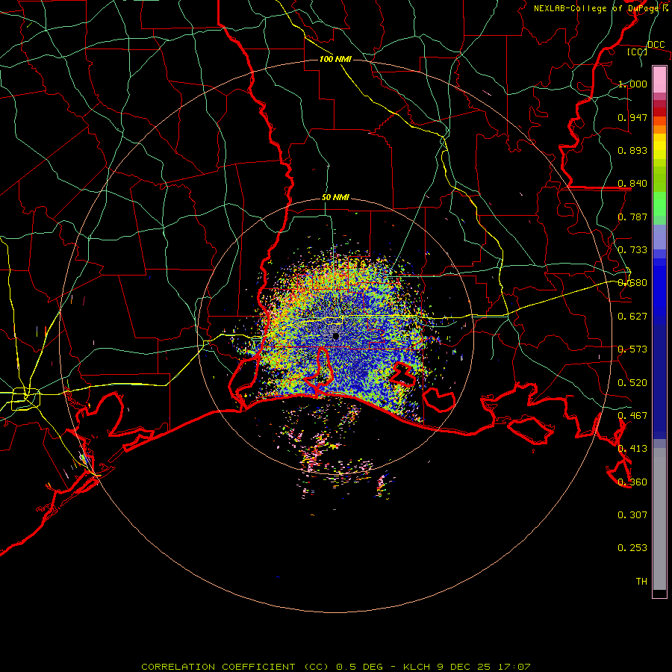
Task: Select the 0.840 scale value
Action: click(x=632, y=184)
